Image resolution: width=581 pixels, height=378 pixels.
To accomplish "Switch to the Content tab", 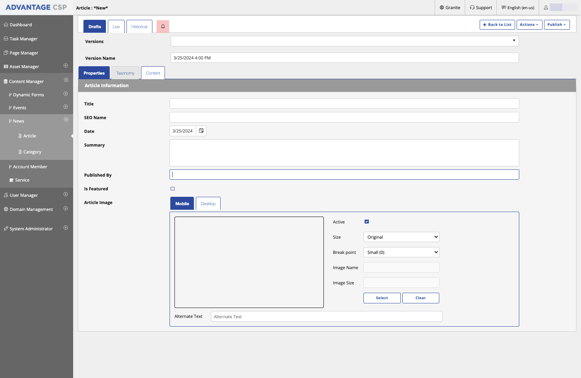I will pyautogui.click(x=153, y=73).
